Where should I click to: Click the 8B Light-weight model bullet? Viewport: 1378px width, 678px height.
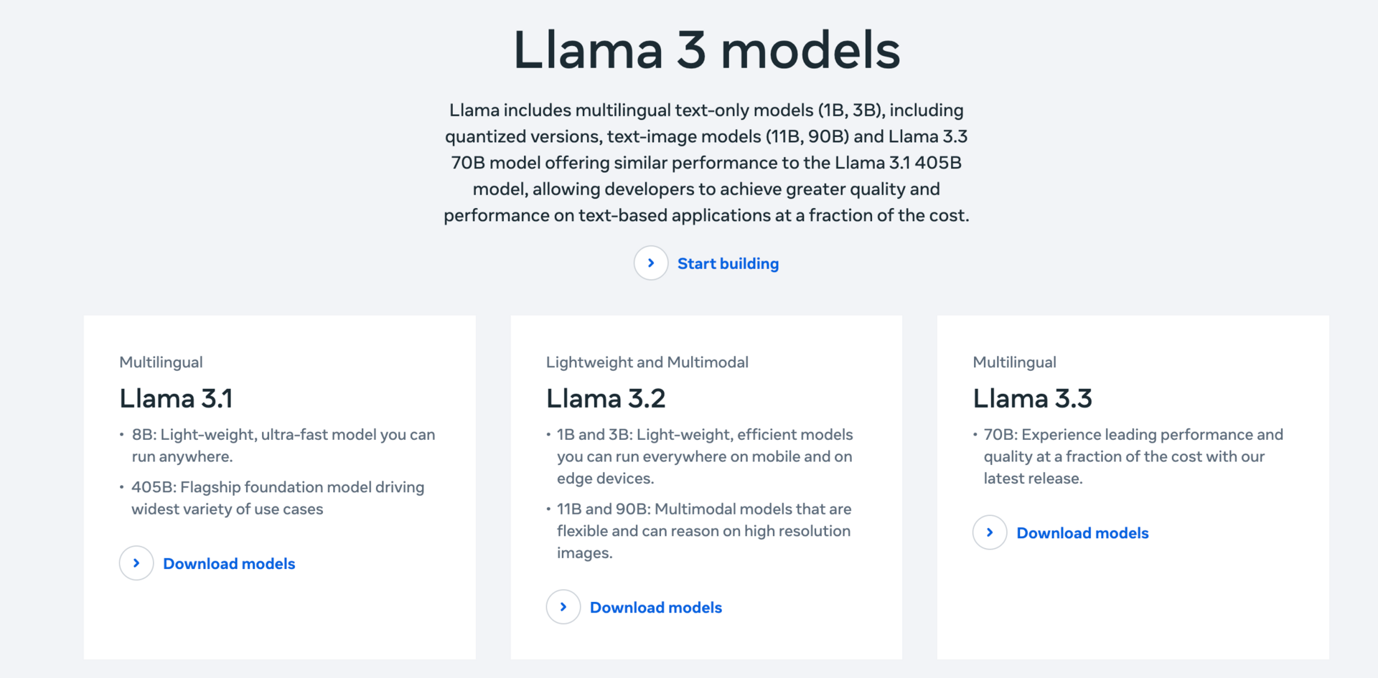[283, 446]
